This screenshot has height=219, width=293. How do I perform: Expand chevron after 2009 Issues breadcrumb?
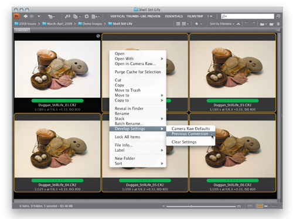click(x=39, y=24)
